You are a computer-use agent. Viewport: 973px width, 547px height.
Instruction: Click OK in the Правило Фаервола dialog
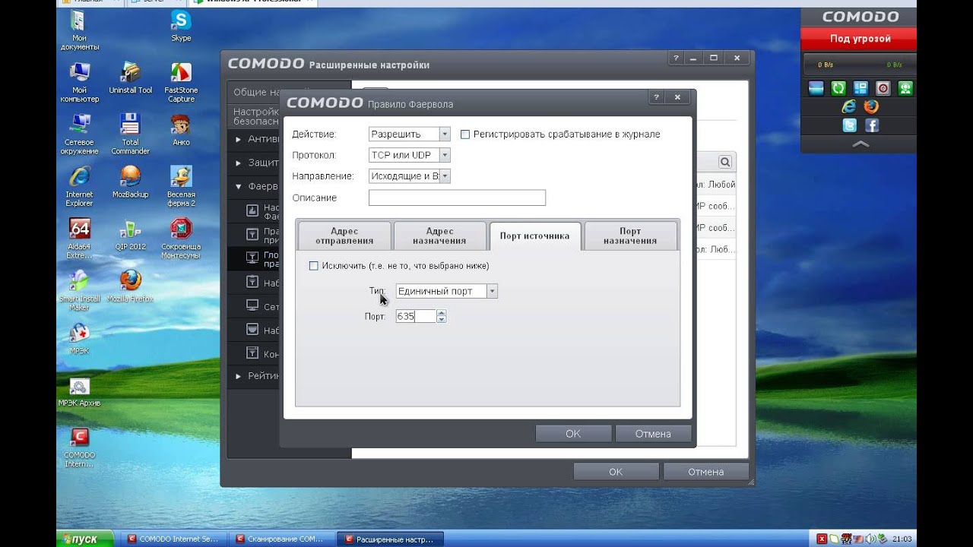[x=573, y=434]
